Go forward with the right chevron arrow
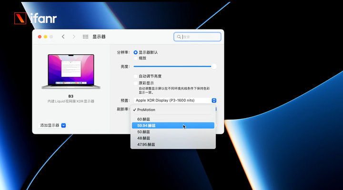The width and height of the screenshot is (343, 190). tap(74, 37)
